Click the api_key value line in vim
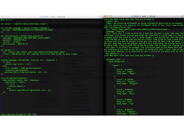 28,30
